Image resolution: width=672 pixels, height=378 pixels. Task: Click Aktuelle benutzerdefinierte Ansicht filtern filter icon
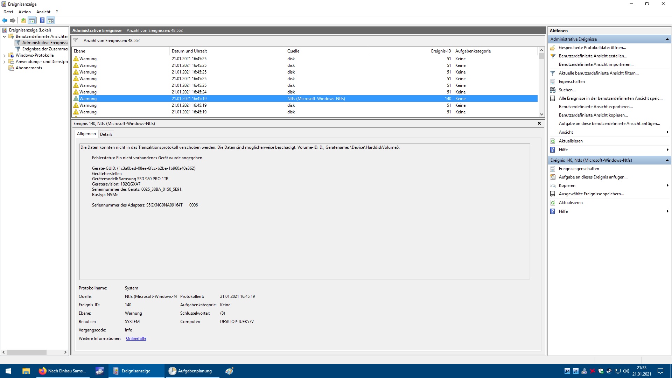553,73
